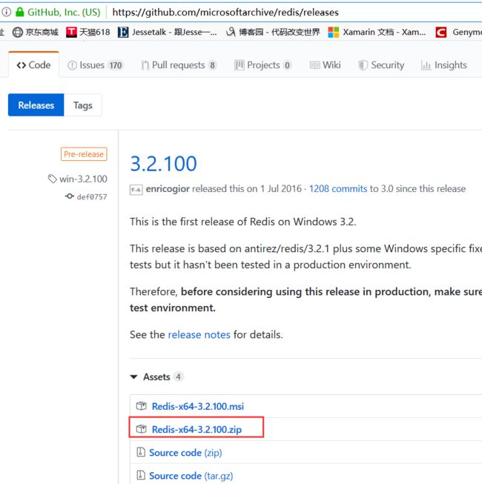The image size is (482, 484).
Task: Open commit def0757
Action: pos(92,196)
